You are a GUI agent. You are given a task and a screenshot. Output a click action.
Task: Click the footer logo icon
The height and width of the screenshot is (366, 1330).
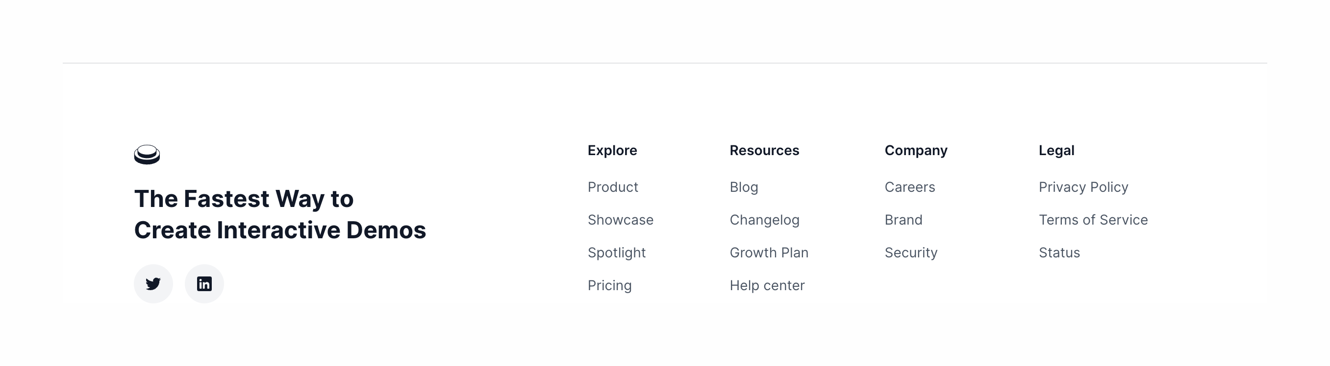[x=147, y=155]
